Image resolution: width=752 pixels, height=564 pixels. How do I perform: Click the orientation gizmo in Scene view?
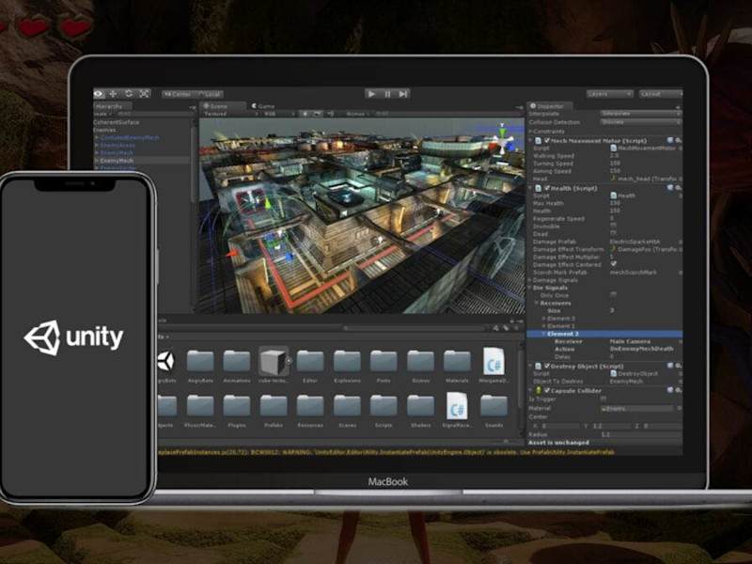[x=502, y=139]
